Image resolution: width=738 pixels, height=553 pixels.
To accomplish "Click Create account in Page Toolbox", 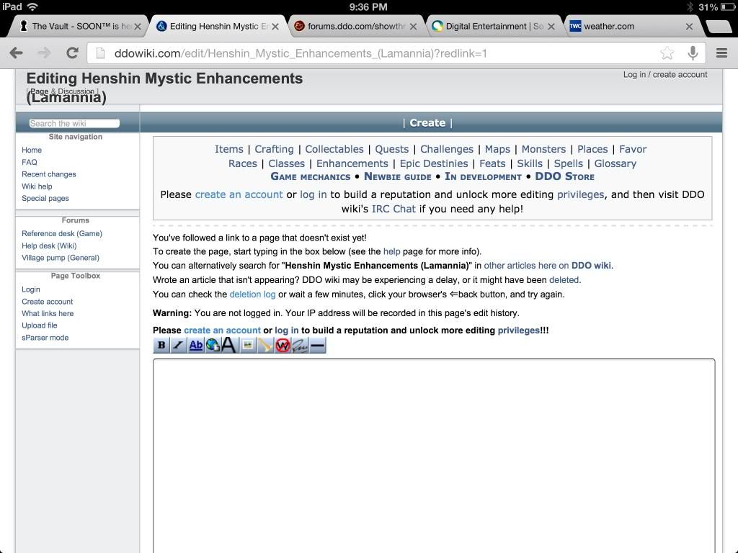I will (x=47, y=302).
